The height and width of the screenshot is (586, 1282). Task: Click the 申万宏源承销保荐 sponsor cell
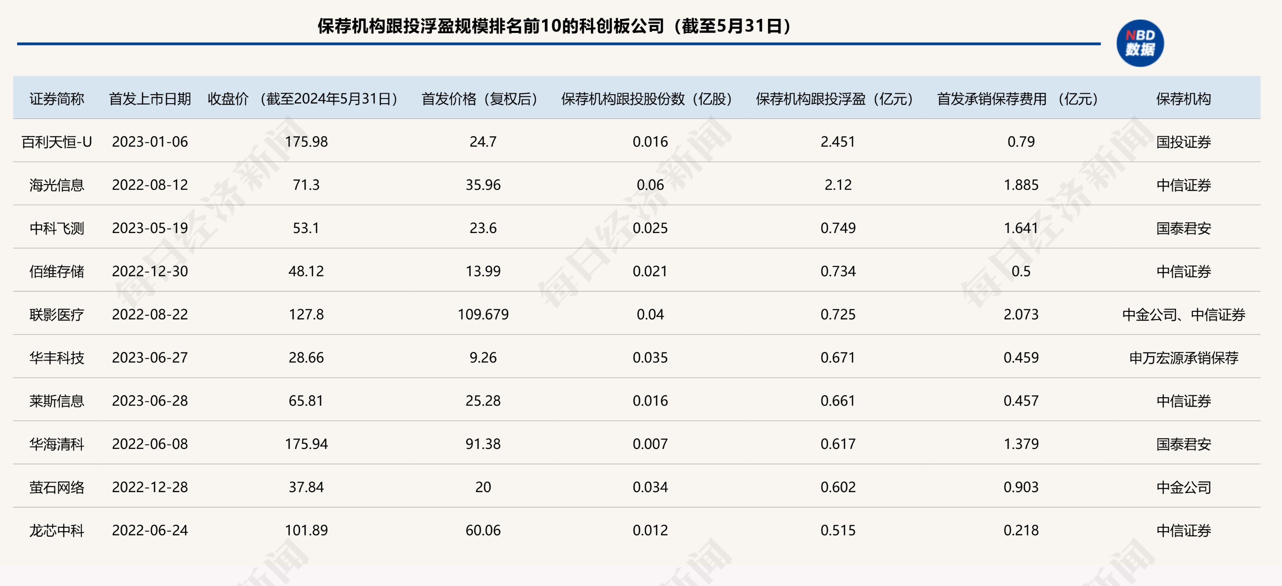pos(1183,358)
